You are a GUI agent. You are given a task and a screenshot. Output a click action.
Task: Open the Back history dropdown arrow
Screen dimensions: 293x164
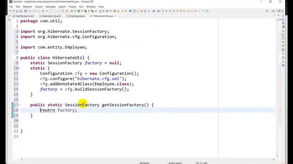(195, 11)
